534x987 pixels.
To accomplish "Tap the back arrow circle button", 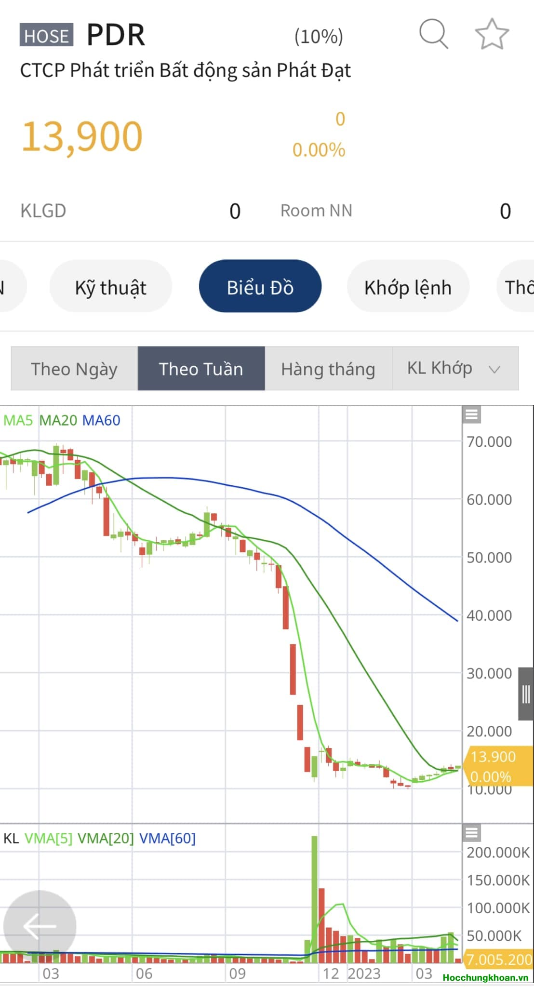I will tap(40, 926).
